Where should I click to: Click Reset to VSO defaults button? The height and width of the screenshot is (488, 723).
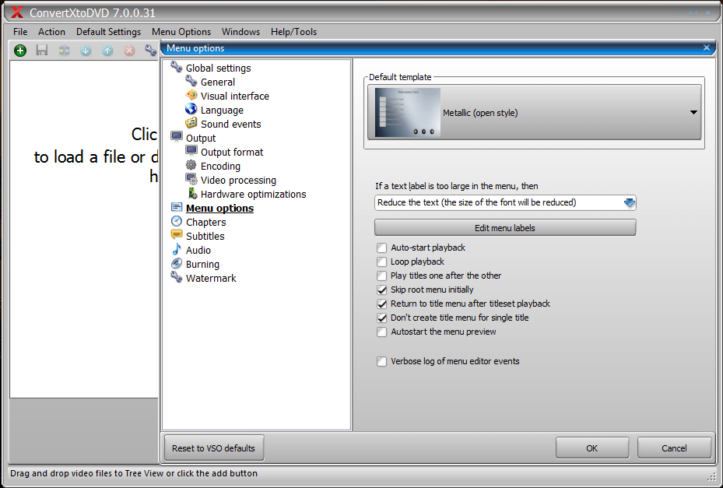pyautogui.click(x=213, y=448)
